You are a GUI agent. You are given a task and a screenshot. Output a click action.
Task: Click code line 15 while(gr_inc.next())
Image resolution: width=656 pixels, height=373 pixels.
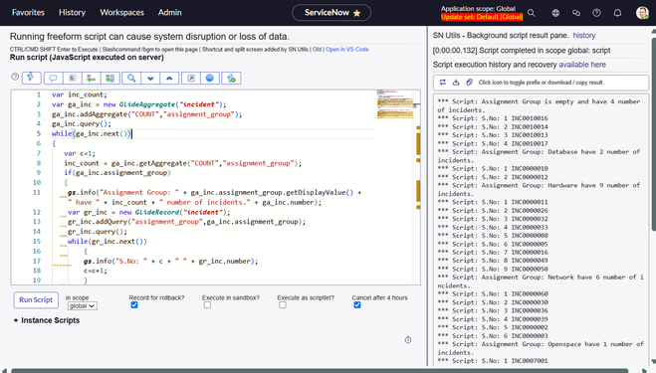pos(108,242)
